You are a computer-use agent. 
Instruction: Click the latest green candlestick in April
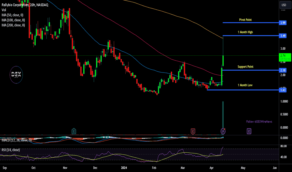tap(223, 61)
